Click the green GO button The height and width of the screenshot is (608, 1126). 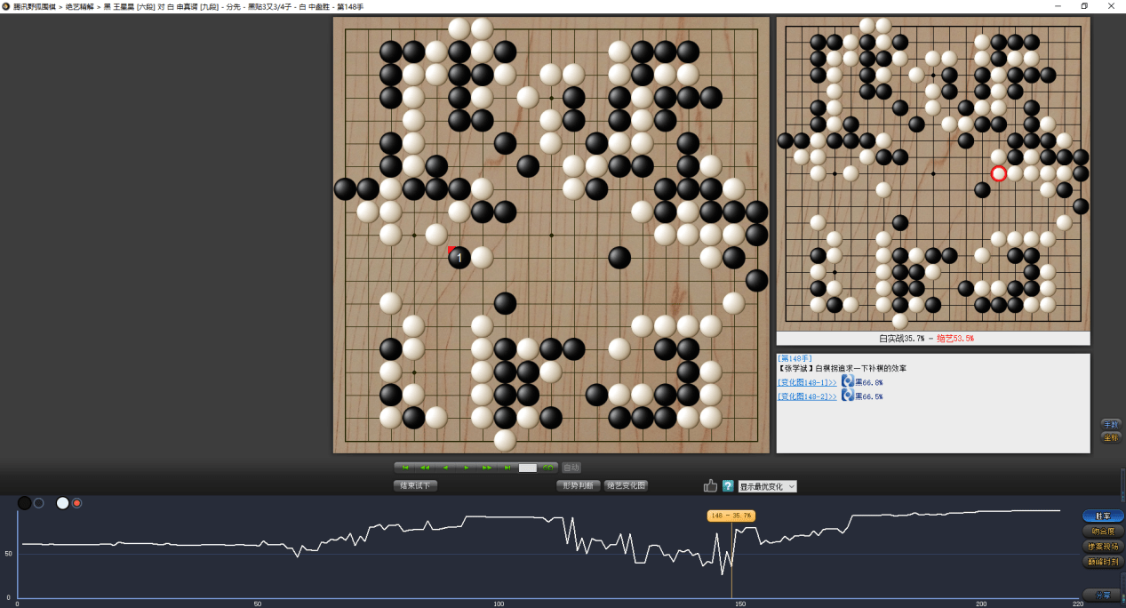click(x=548, y=468)
